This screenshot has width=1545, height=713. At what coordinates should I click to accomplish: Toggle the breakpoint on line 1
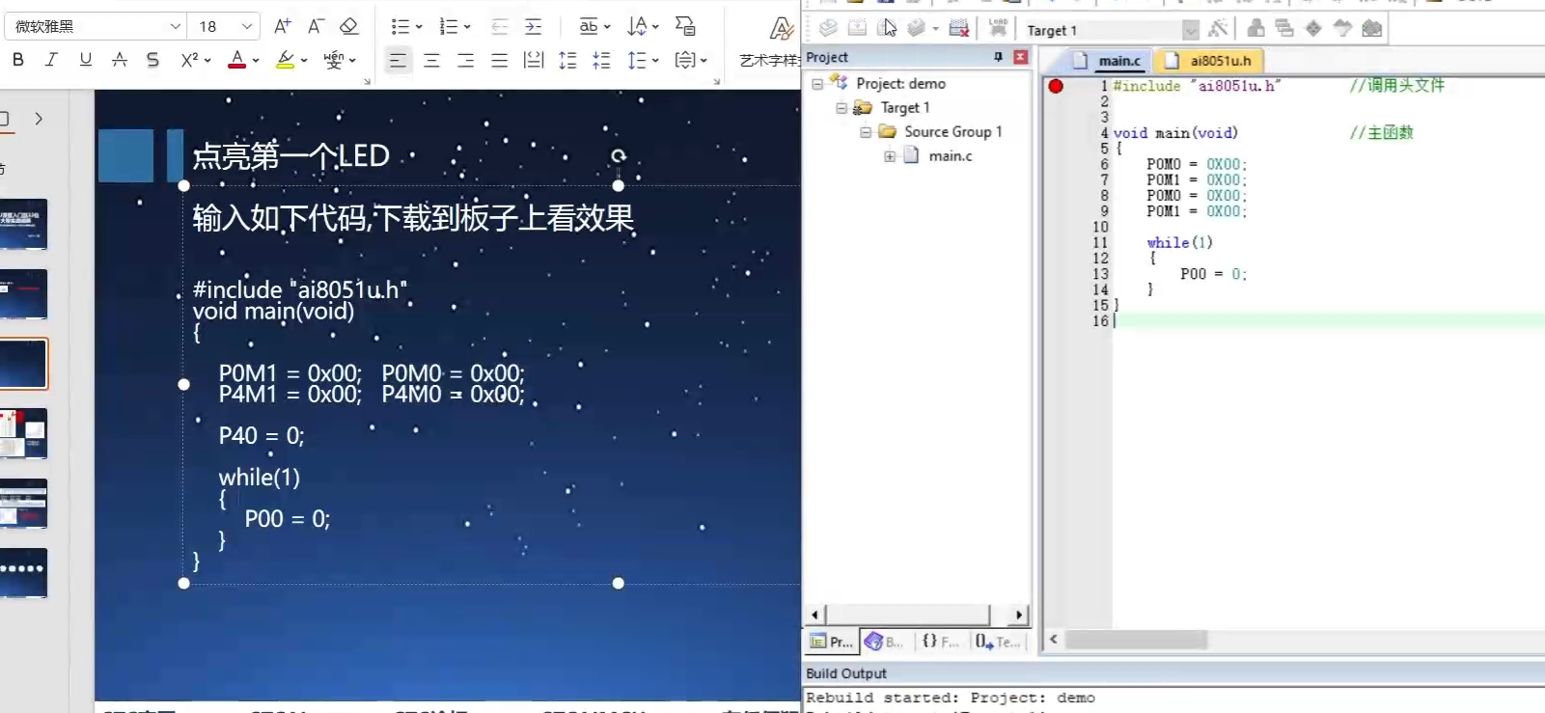click(1056, 86)
